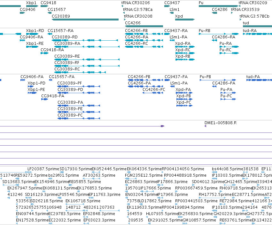272x225 pixels.
Task: Select the Xpd-PB protein label
Action: tap(183, 96)
